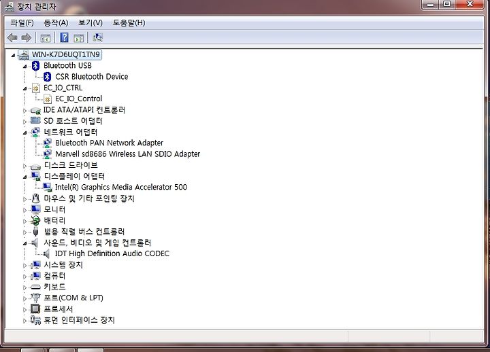Expand SD 호스트 어댑터
Image resolution: width=490 pixels, height=352 pixels.
25,122
